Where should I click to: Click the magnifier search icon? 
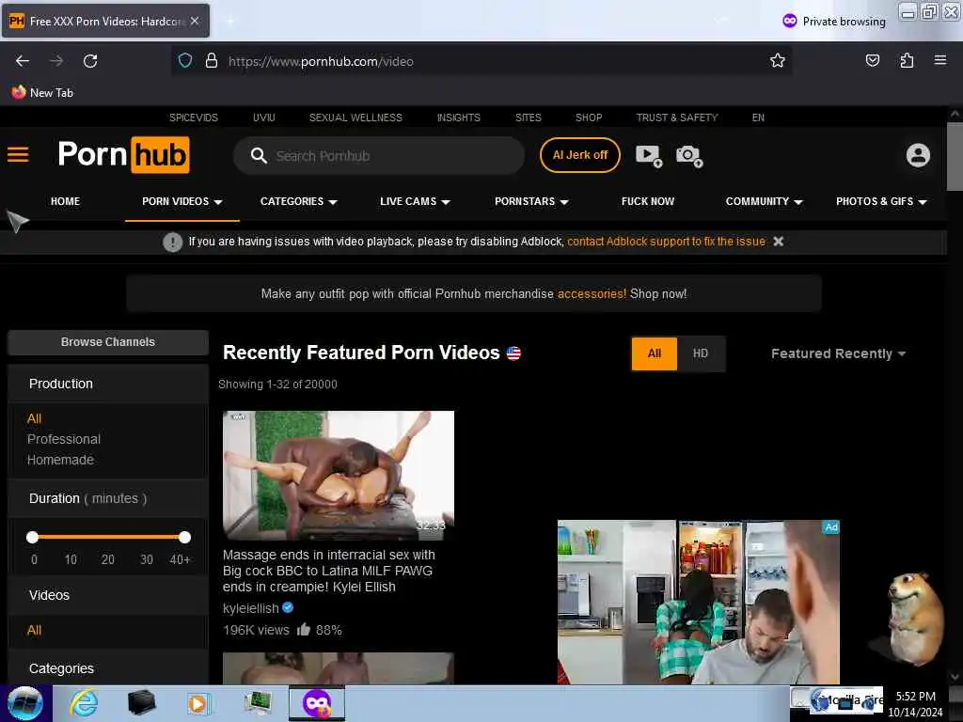point(259,155)
